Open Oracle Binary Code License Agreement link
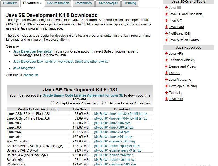Viewport: 218px width, 166px height. pos(83,95)
